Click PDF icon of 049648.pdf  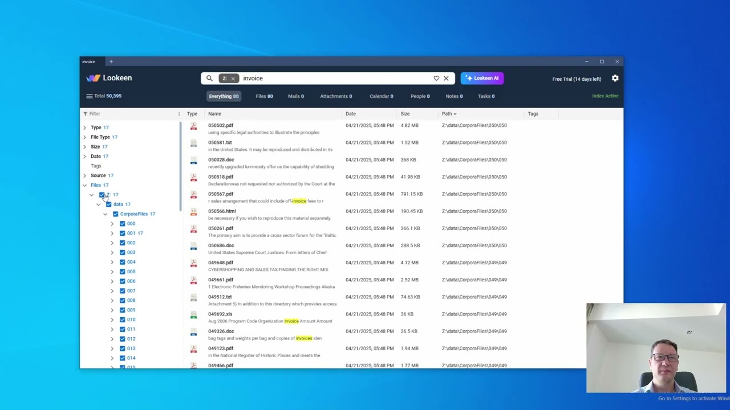(x=193, y=263)
